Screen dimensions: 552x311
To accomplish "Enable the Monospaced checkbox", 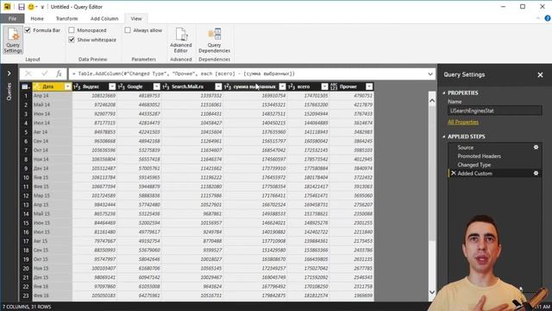I will point(72,30).
